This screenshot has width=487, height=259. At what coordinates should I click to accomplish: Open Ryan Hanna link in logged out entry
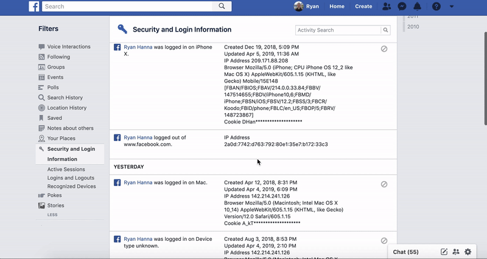tap(138, 137)
